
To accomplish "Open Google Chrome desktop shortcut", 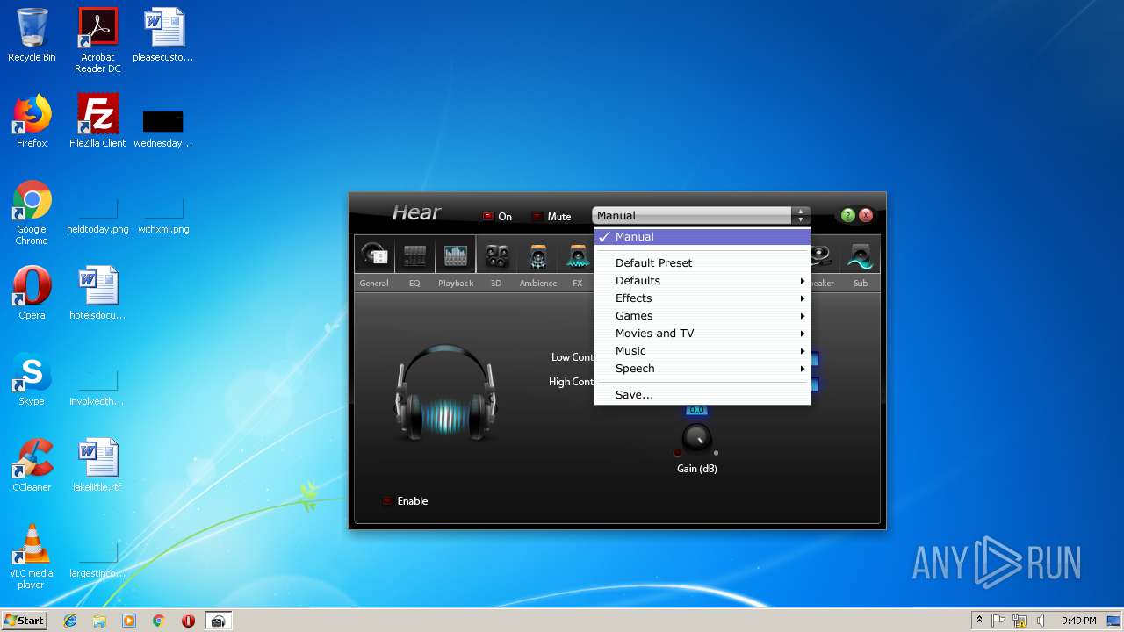I will click(x=32, y=212).
